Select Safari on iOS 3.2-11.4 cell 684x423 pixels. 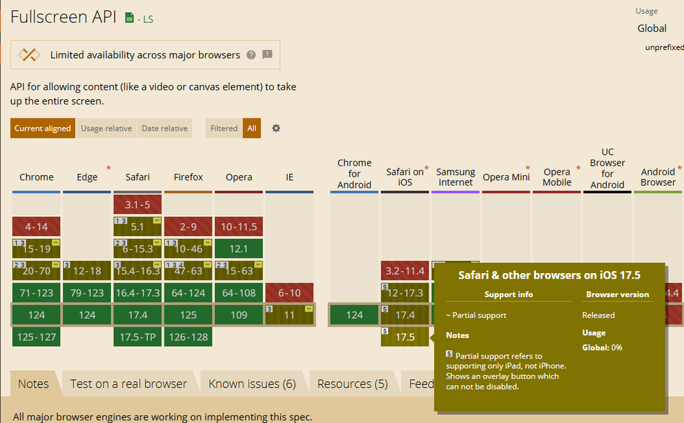point(405,271)
